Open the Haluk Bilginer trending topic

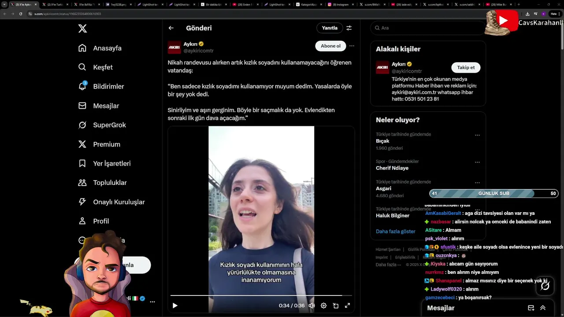click(x=393, y=216)
